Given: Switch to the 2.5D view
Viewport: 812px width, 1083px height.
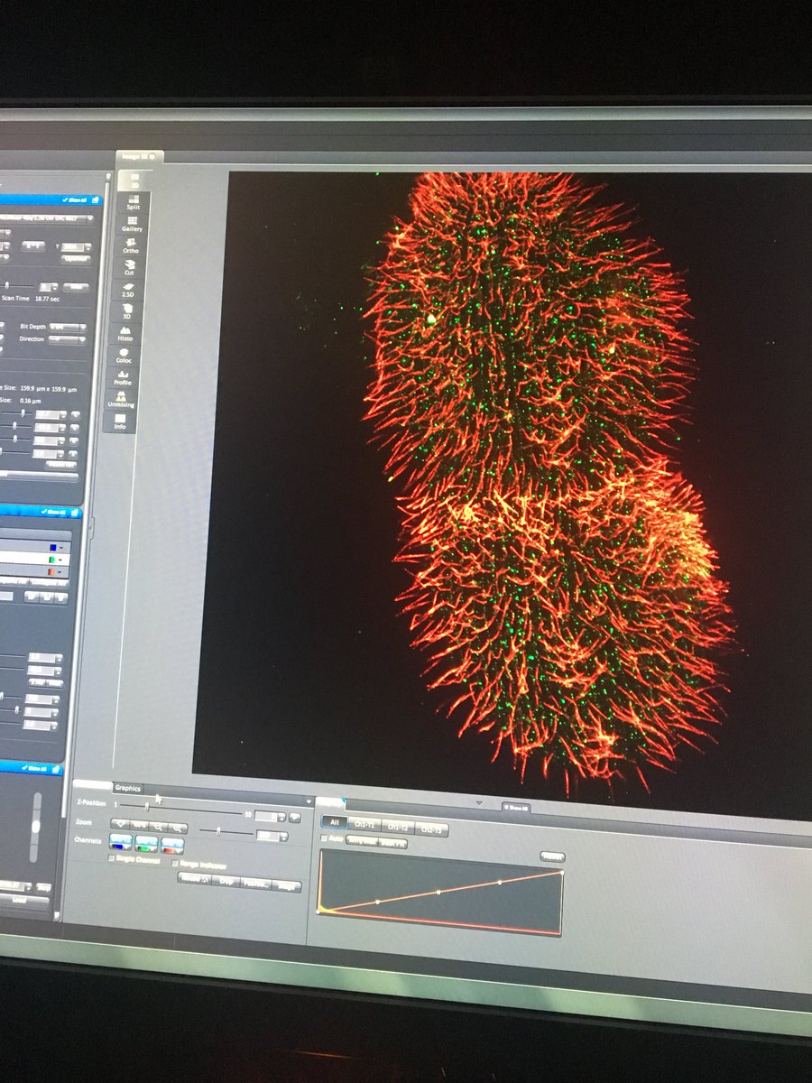Looking at the screenshot, I should pos(128,290).
